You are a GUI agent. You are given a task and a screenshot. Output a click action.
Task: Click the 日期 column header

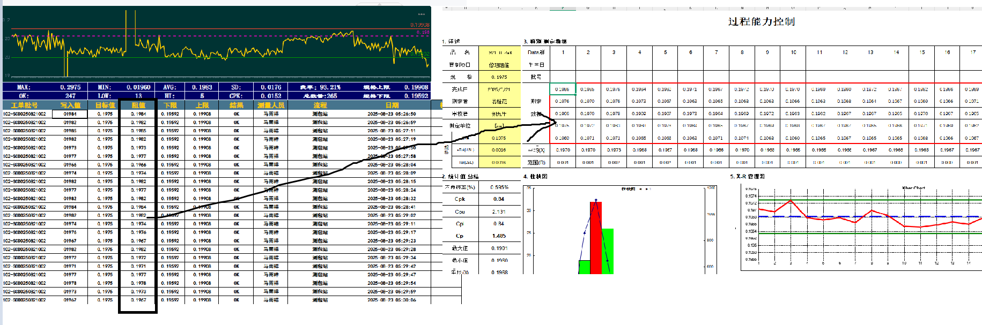392,105
